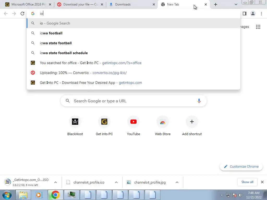267x200 pixels.
Task: Open the profile avatar menu
Action: (x=253, y=14)
